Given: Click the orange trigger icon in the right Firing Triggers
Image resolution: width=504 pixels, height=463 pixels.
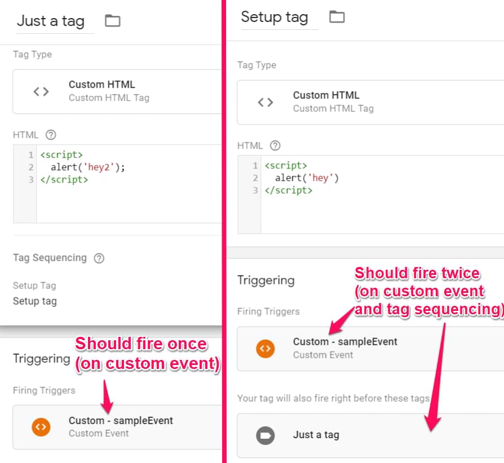Looking at the screenshot, I should [266, 349].
